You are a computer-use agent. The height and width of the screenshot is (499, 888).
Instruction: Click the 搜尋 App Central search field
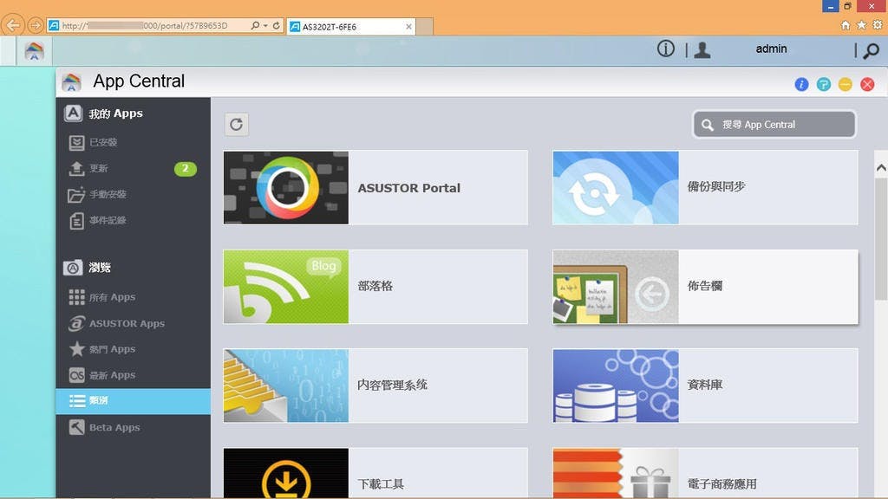[x=774, y=124]
